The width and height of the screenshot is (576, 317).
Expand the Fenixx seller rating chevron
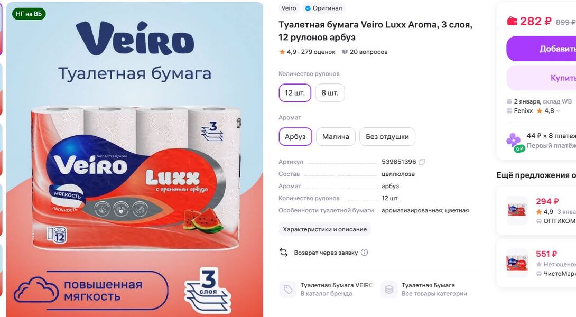coord(558,111)
